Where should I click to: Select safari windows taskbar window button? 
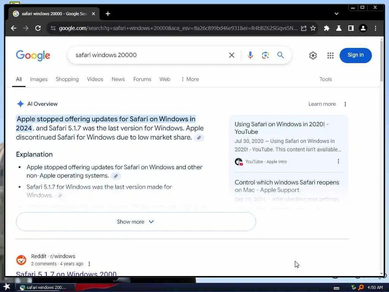coord(45,287)
